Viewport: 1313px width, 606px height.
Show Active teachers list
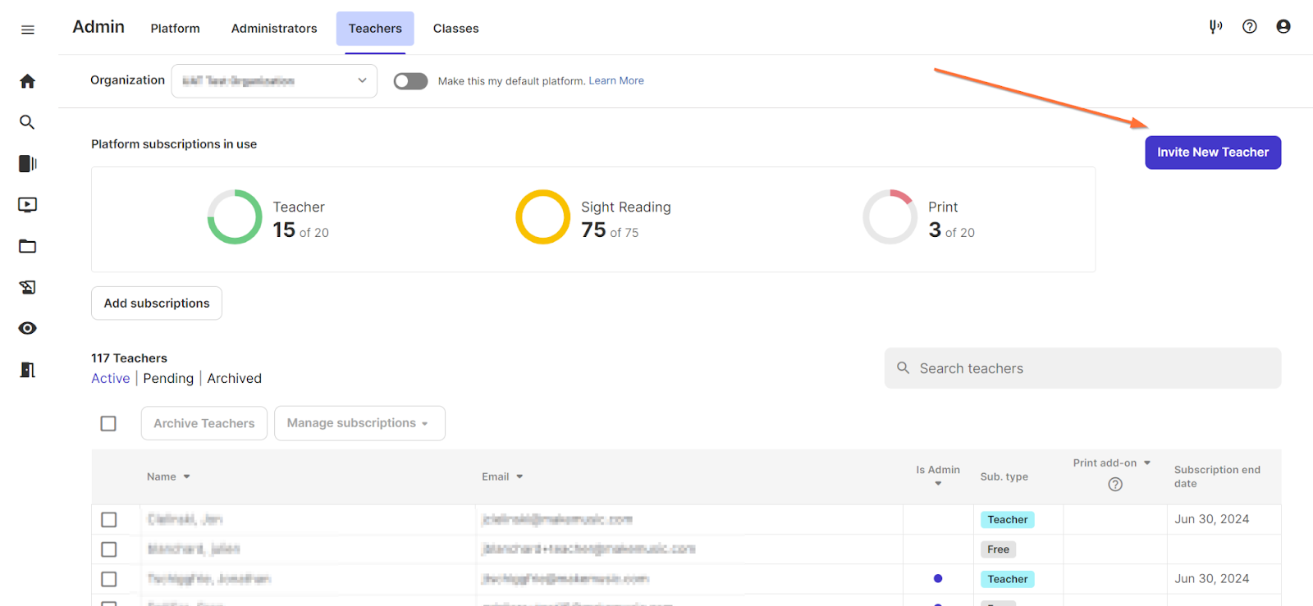tap(111, 378)
